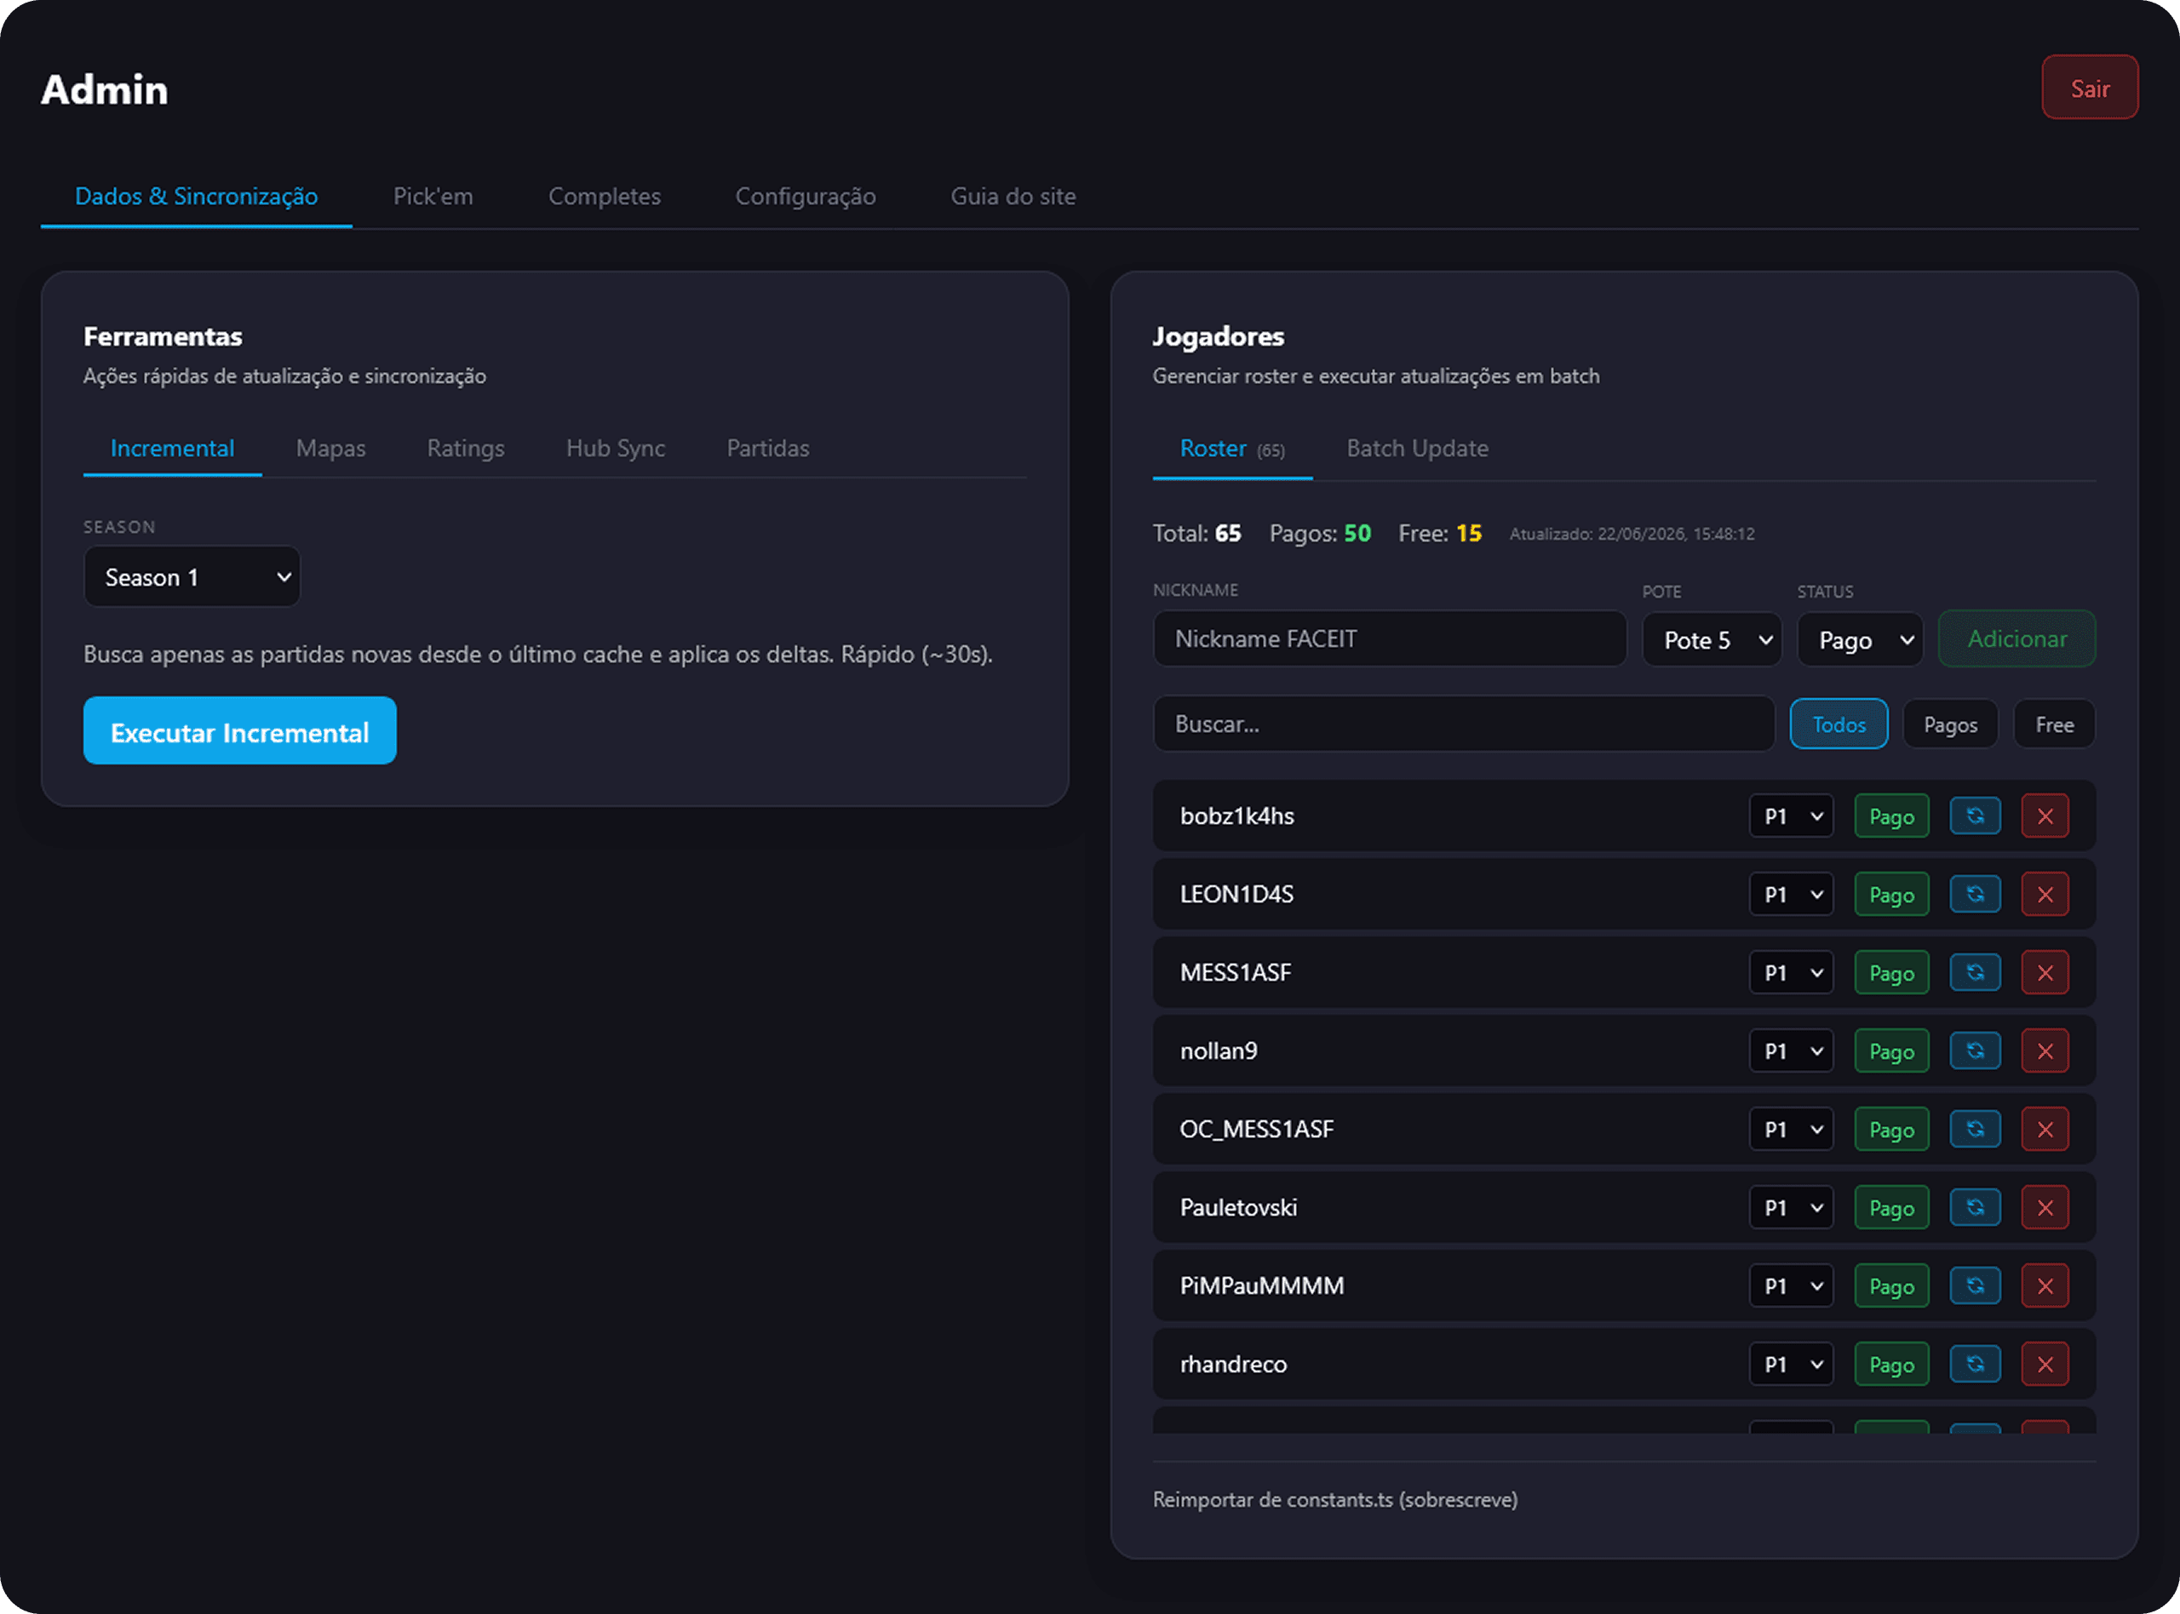Change pote P1 for MESS1ASF

point(1790,972)
